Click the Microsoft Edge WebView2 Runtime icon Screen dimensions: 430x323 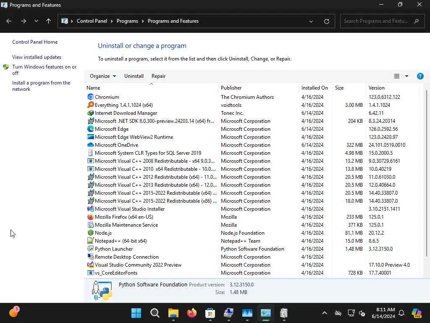pyautogui.click(x=91, y=137)
